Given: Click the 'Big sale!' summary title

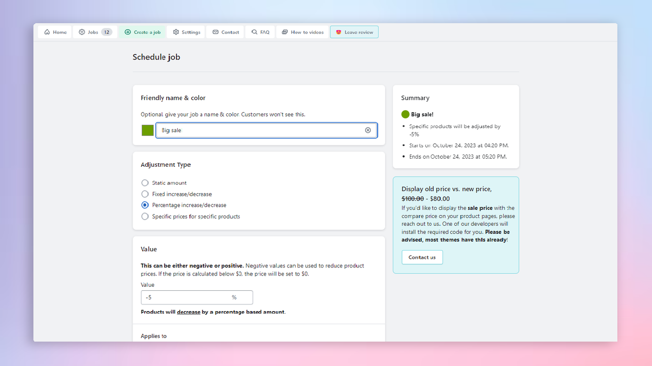Looking at the screenshot, I should pos(422,114).
